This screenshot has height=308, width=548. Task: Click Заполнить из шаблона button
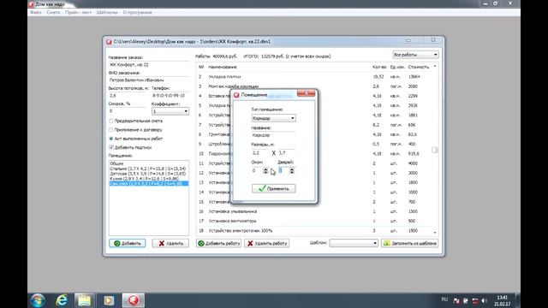(409, 243)
